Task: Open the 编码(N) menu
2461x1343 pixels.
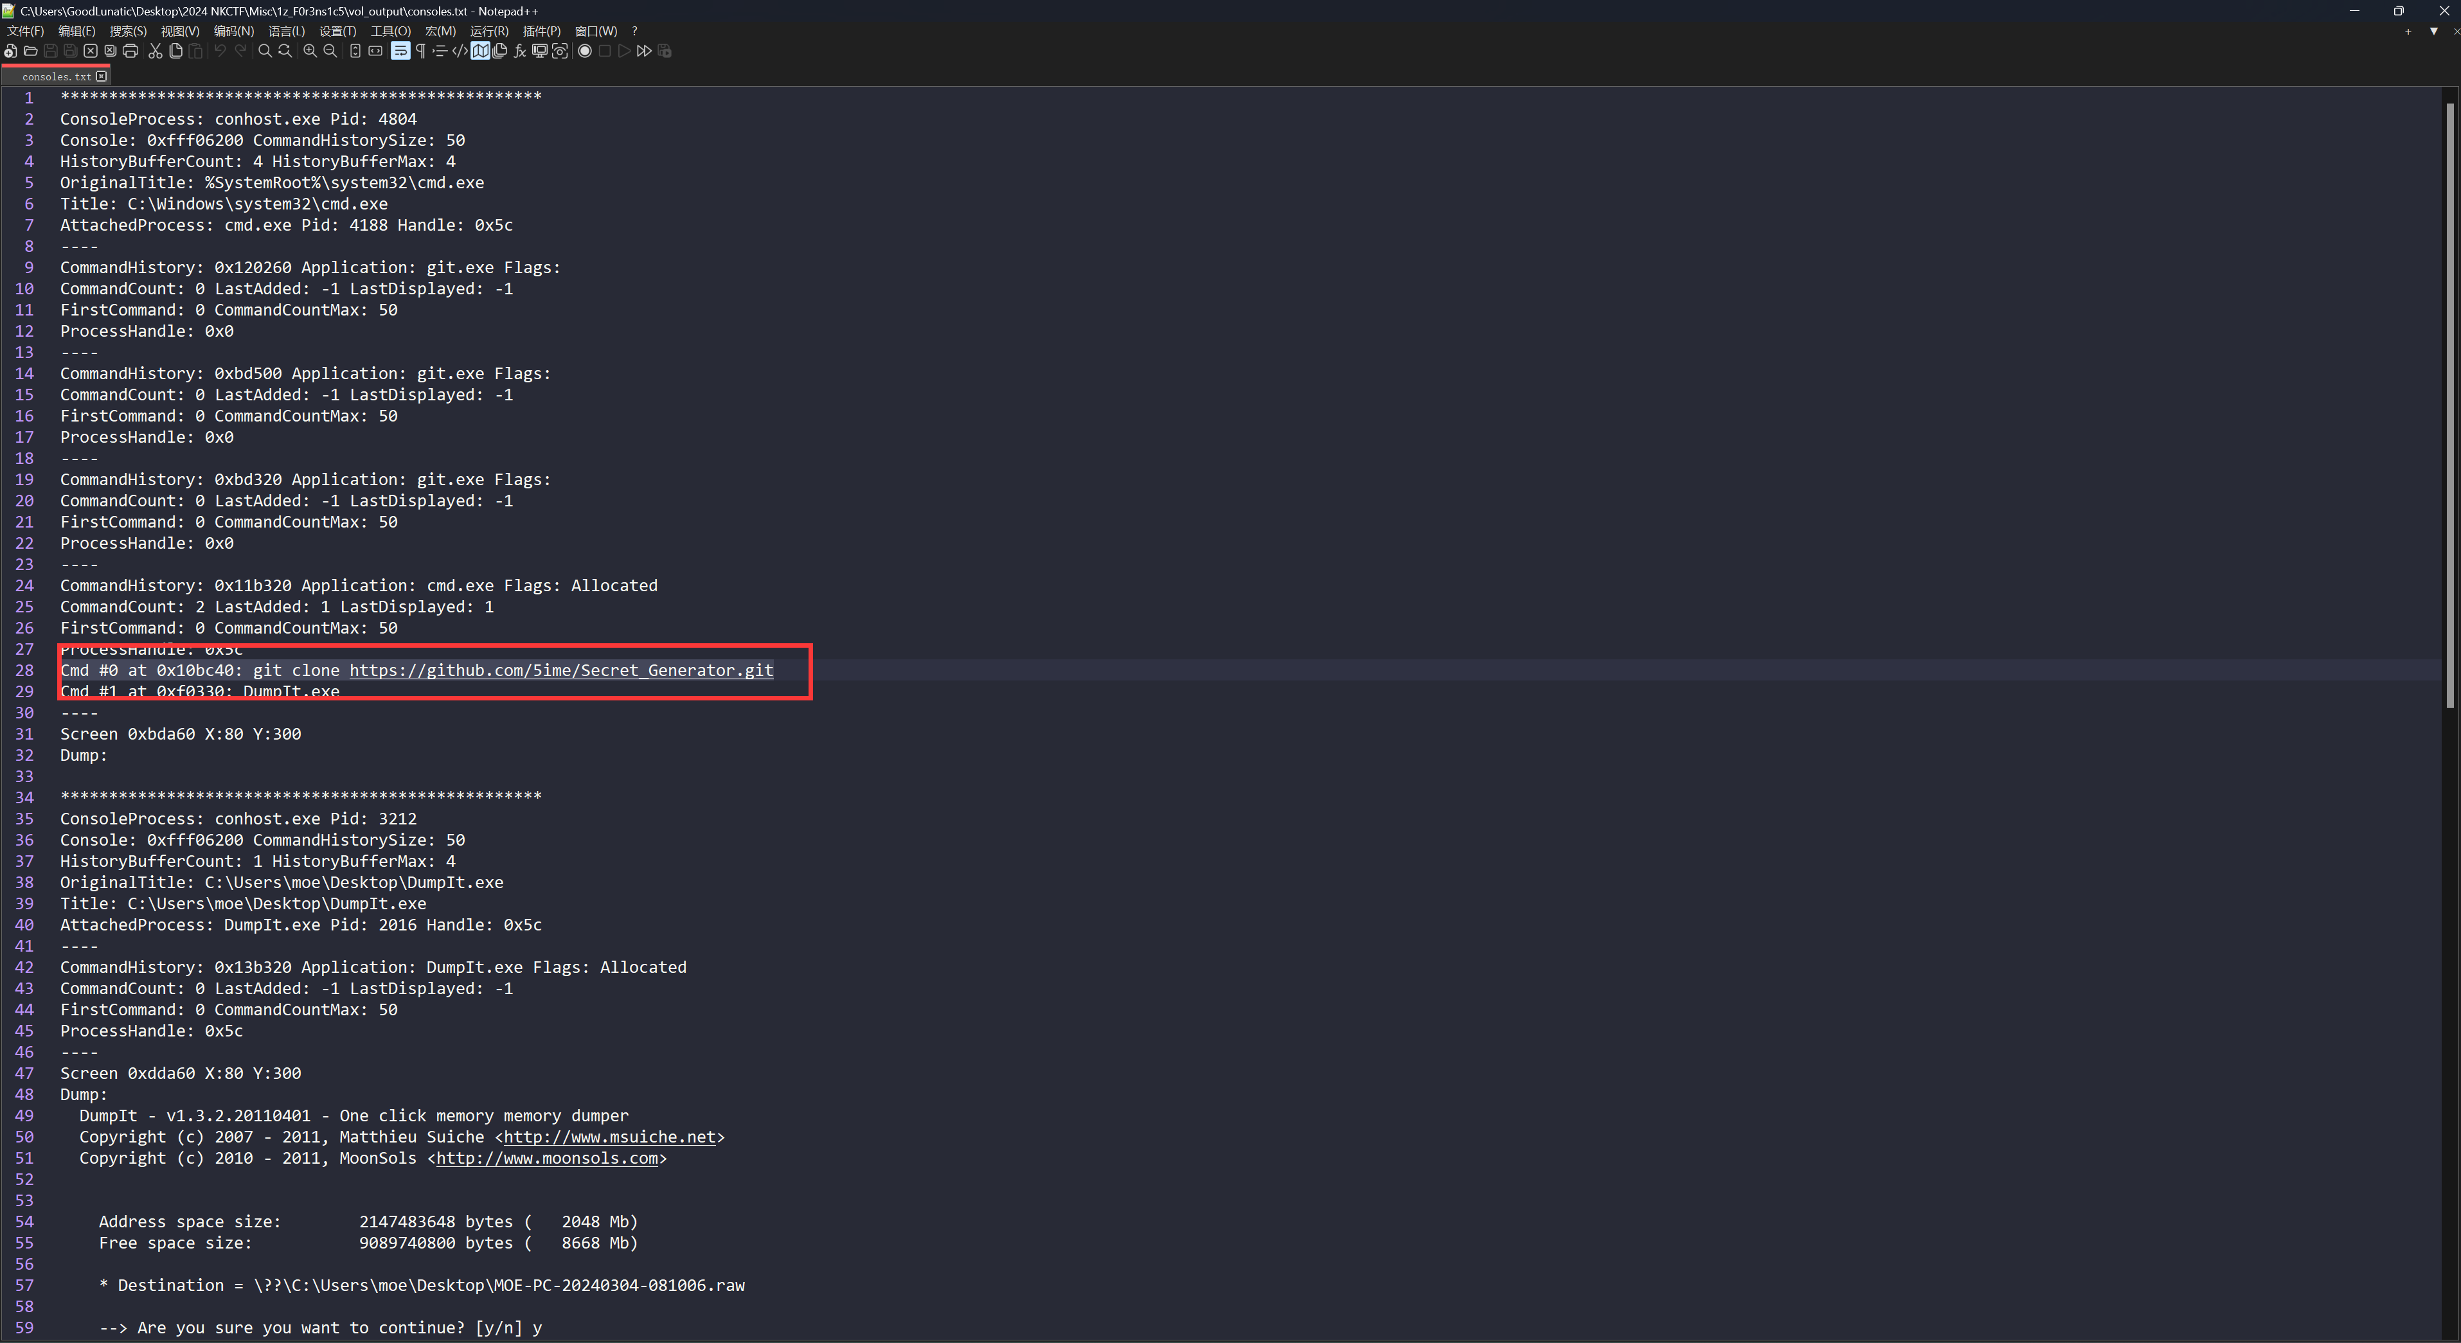Action: [233, 31]
